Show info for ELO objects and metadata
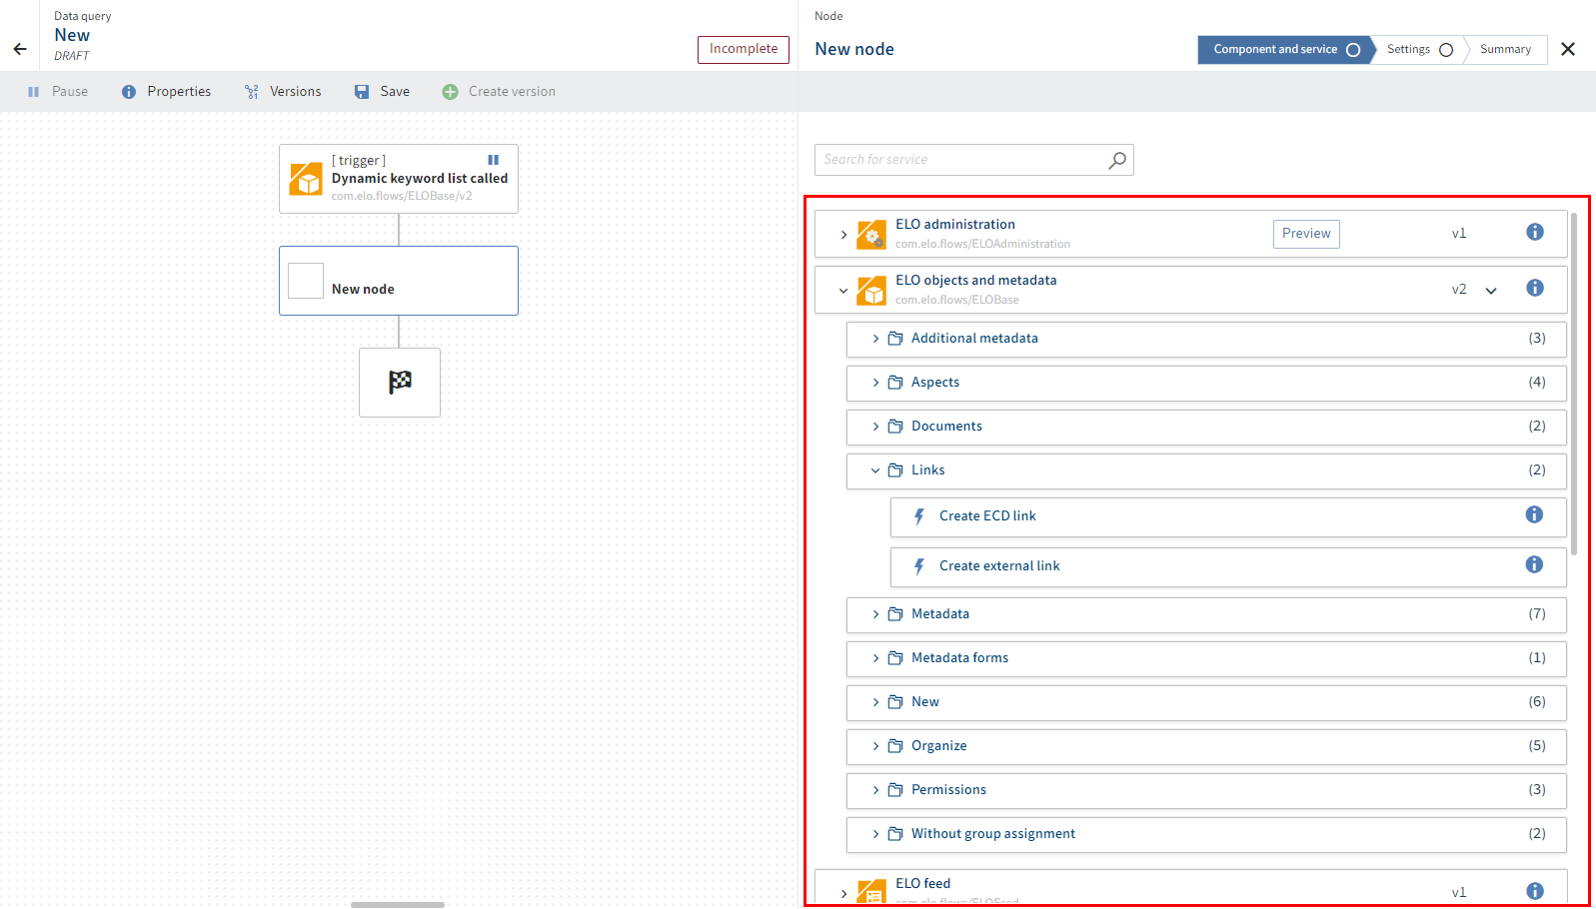This screenshot has height=909, width=1596. [x=1535, y=288]
